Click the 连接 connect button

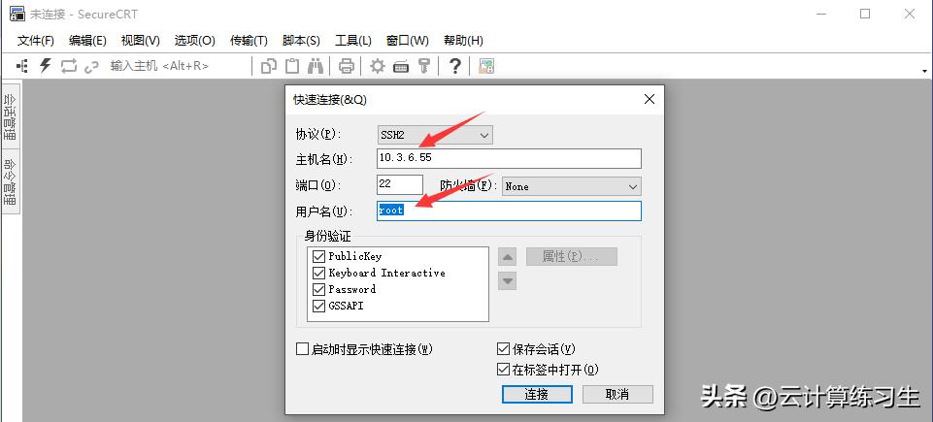(x=537, y=394)
